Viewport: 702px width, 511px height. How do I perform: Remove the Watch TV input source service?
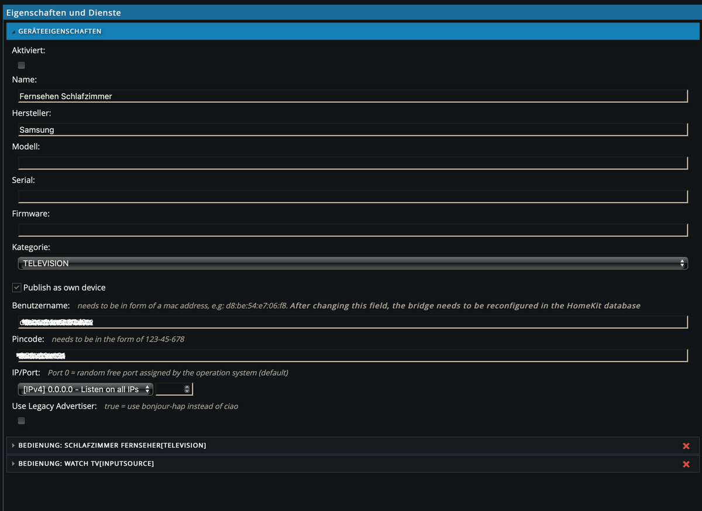pos(686,464)
